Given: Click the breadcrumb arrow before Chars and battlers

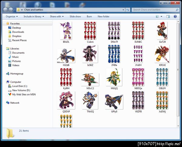Looking at the screenshot, I should click(x=22, y=10).
